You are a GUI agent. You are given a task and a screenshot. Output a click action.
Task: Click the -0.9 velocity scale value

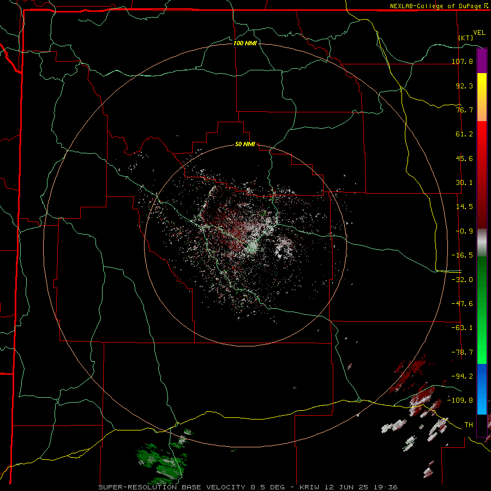click(464, 231)
